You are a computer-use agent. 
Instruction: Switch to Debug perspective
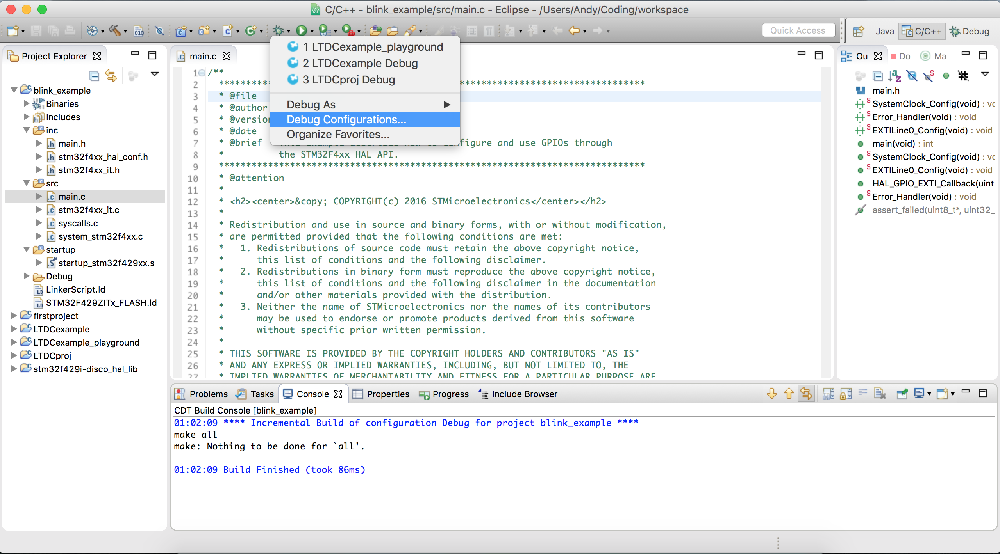[x=970, y=31]
